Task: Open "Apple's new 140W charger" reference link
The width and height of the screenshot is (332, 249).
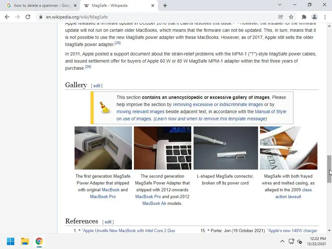Action: pyautogui.click(x=292, y=231)
